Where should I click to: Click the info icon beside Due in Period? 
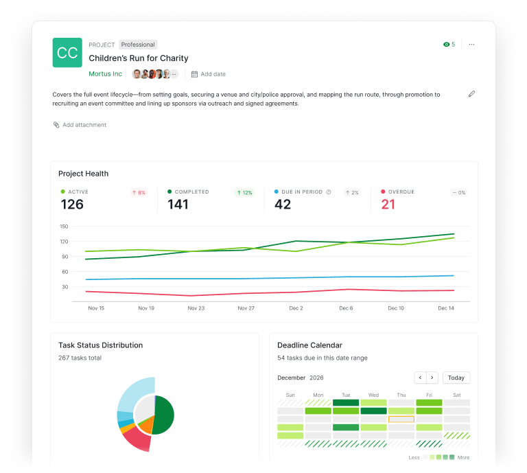pyautogui.click(x=329, y=192)
